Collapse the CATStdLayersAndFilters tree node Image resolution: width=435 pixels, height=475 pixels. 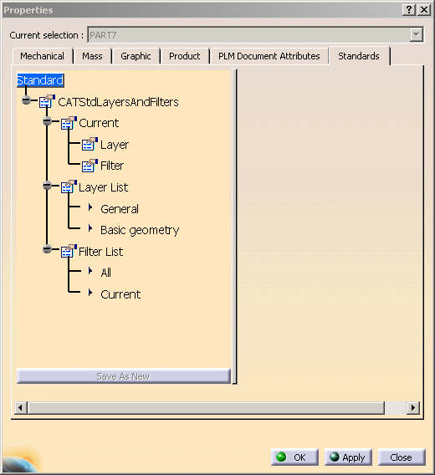click(x=27, y=100)
